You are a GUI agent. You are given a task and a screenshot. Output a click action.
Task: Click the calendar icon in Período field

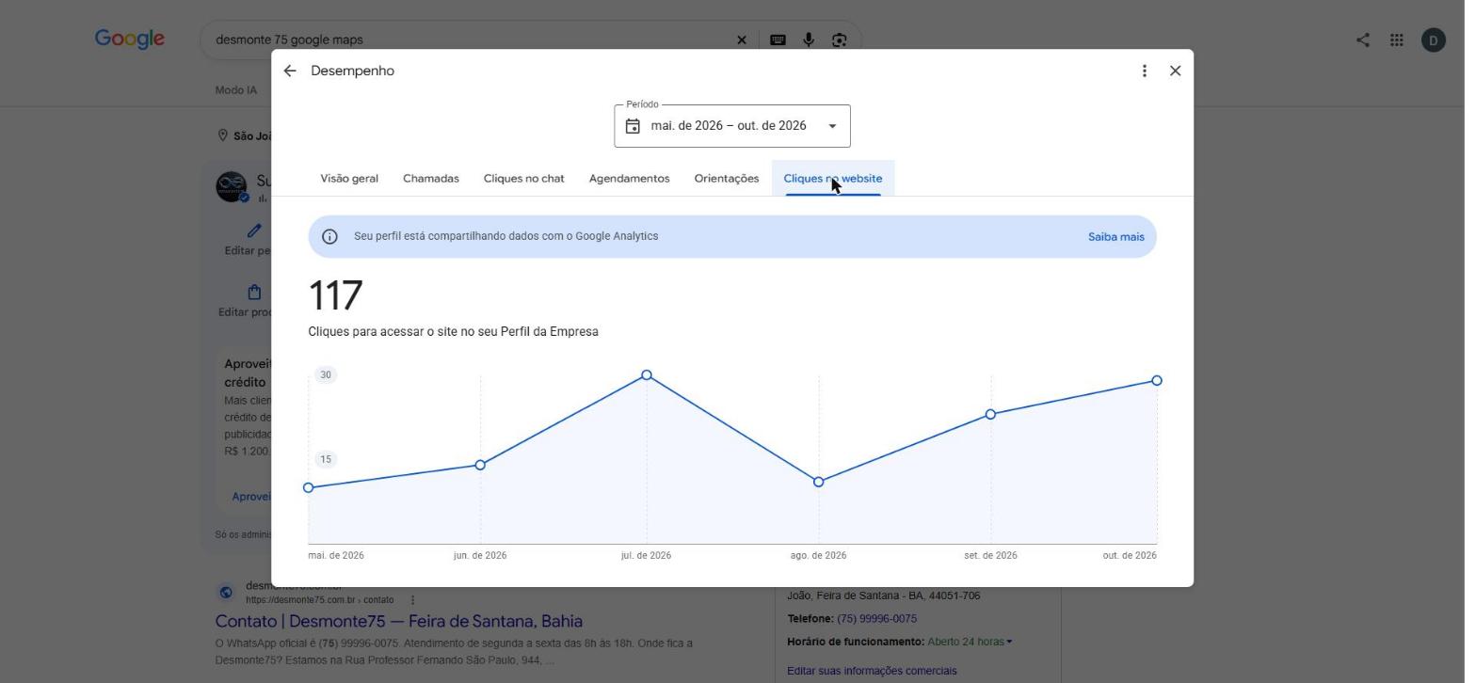click(633, 126)
